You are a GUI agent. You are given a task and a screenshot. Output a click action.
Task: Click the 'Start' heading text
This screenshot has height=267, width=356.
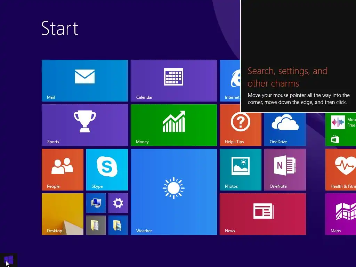click(60, 28)
